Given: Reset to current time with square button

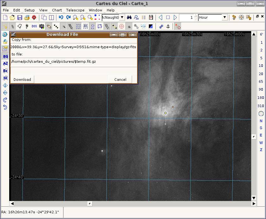Looking at the screenshot, I should point(168,17).
